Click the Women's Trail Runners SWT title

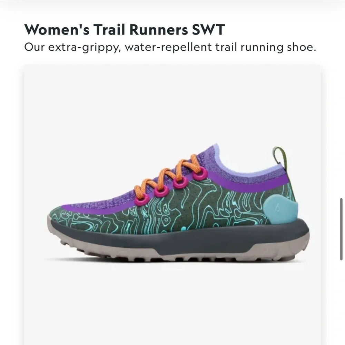click(125, 29)
